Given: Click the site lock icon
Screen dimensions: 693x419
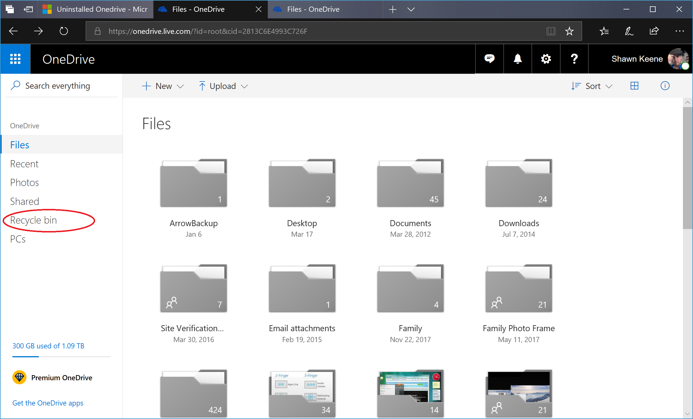Looking at the screenshot, I should coord(98,31).
